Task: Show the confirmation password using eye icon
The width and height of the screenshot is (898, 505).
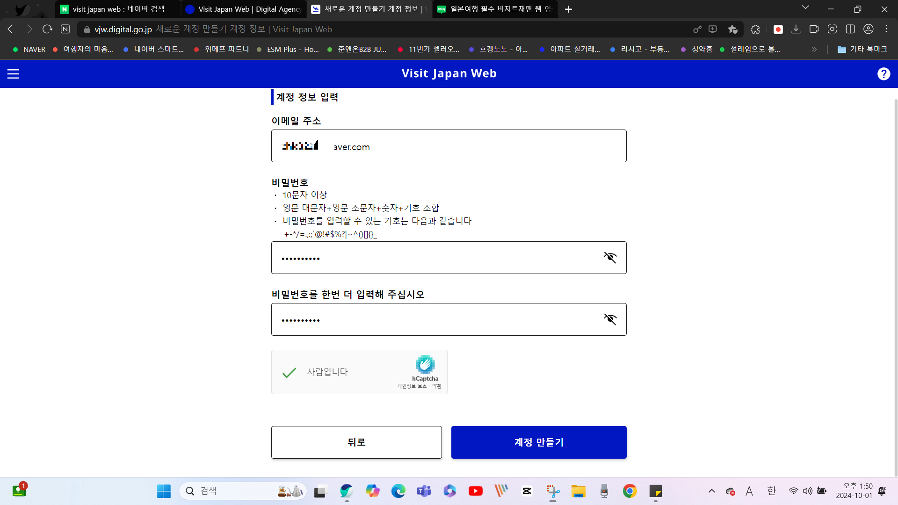Action: 610,319
